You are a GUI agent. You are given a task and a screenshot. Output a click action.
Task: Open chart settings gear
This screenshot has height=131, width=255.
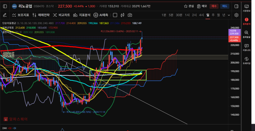coord(236,15)
